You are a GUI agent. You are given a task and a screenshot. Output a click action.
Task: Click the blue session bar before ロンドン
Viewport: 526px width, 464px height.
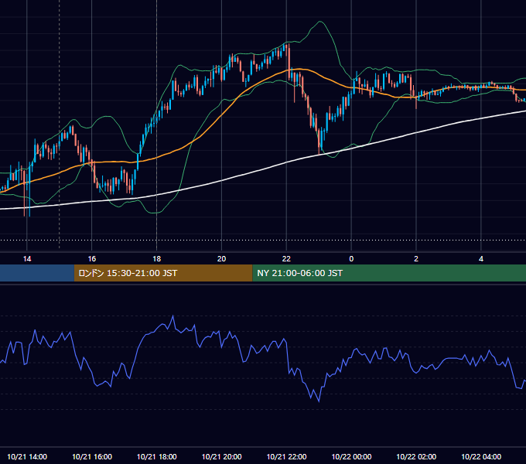click(x=37, y=273)
